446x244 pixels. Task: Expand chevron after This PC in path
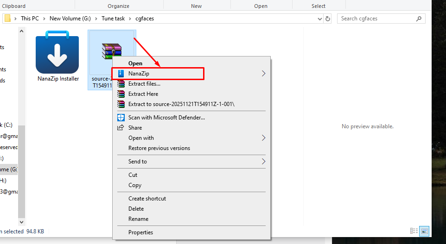tap(44, 19)
